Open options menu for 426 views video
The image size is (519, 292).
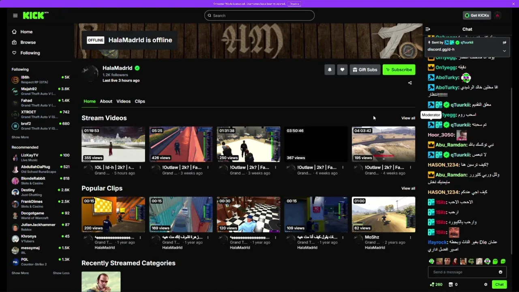(208, 167)
